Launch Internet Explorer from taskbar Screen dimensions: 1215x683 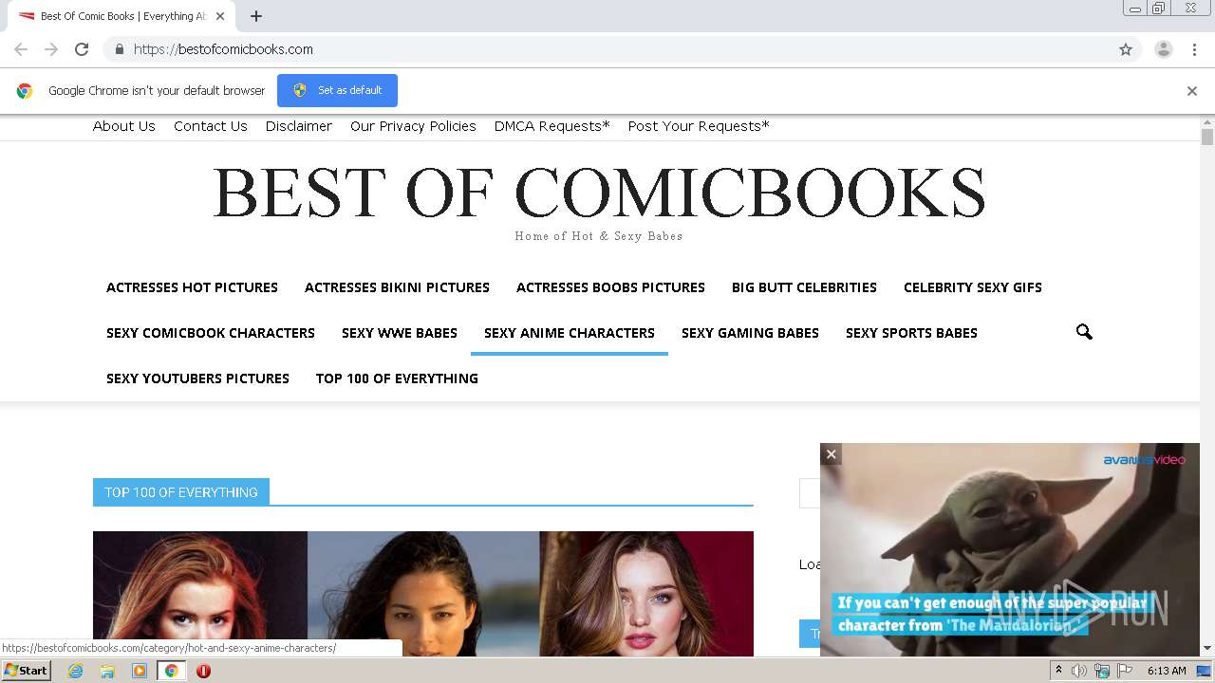pos(76,671)
